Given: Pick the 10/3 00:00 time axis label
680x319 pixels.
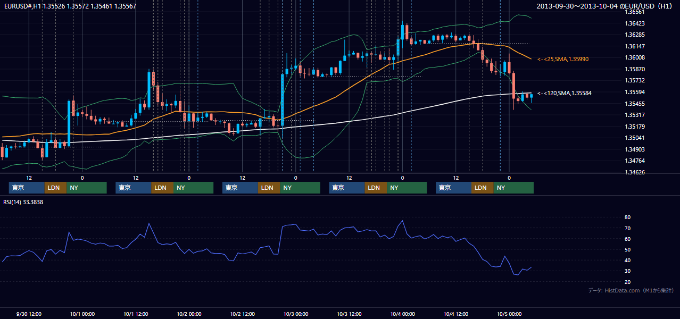Looking at the screenshot, I should pyautogui.click(x=296, y=314).
